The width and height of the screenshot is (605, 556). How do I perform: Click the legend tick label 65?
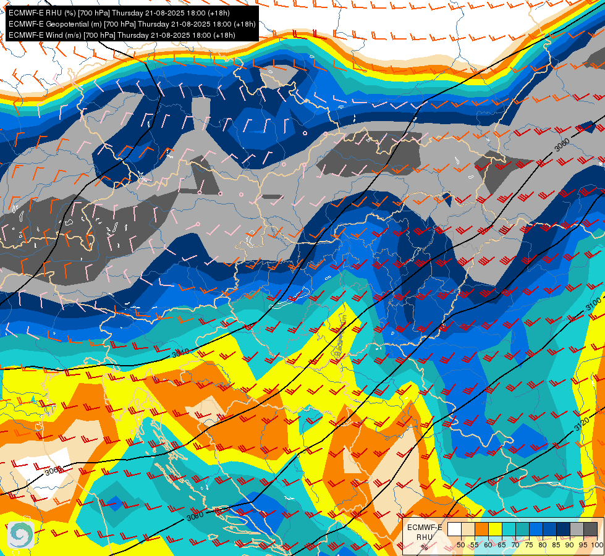(502, 545)
